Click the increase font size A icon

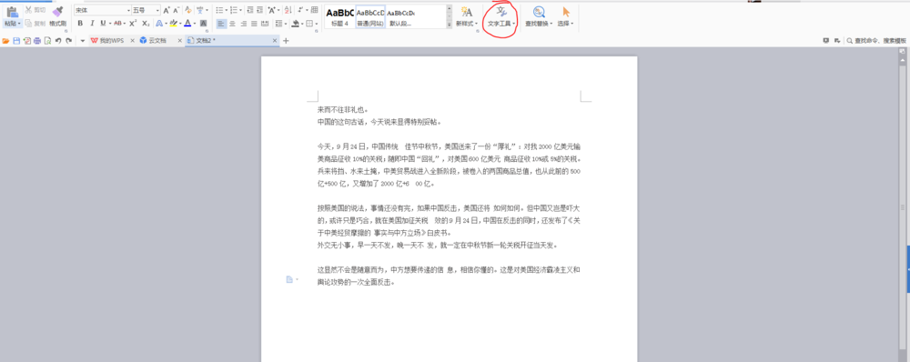click(167, 10)
